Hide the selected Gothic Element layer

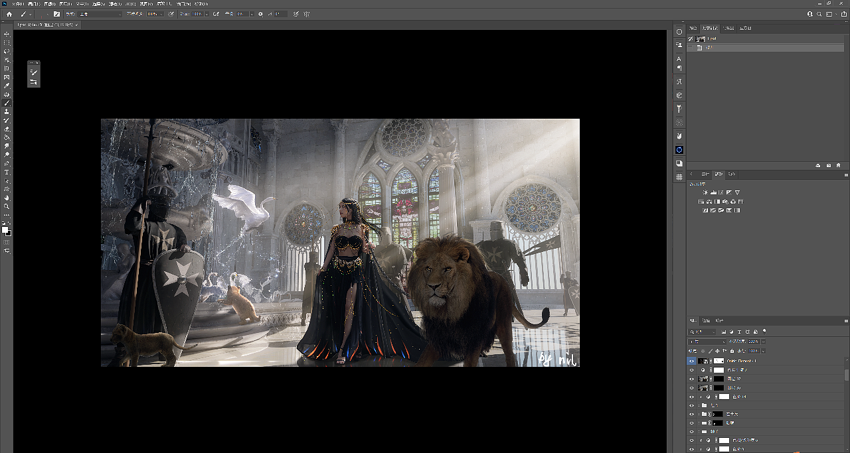(x=691, y=361)
